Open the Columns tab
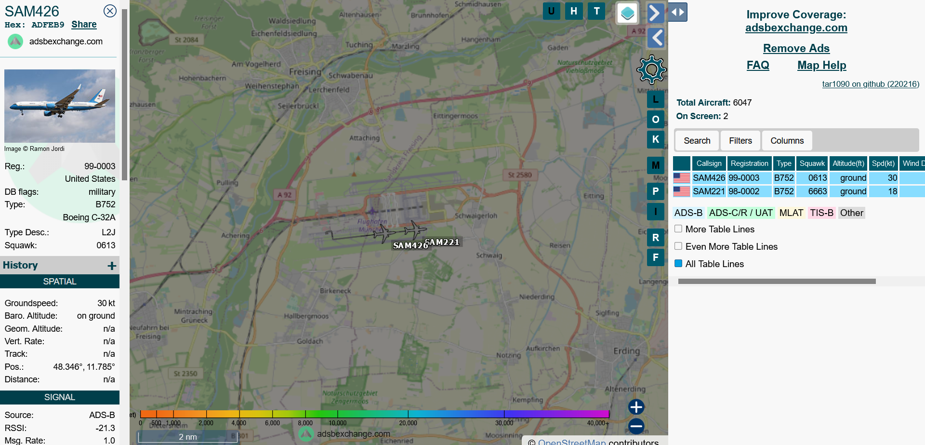The height and width of the screenshot is (445, 925). (787, 141)
